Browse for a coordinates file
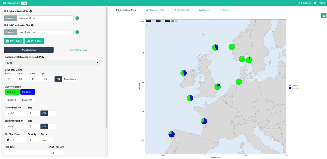 11,32
